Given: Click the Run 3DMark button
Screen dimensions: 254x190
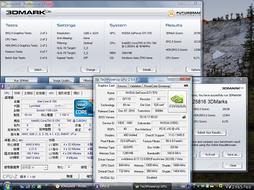Looking at the screenshot, I should [x=21, y=80].
